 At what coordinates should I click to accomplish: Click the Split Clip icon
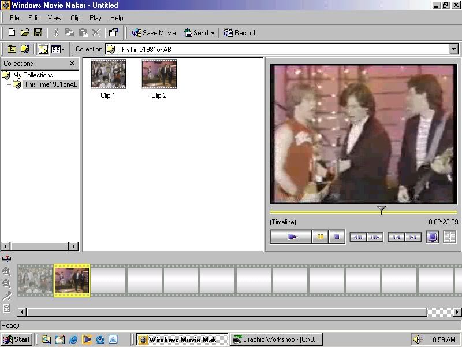[x=450, y=237]
